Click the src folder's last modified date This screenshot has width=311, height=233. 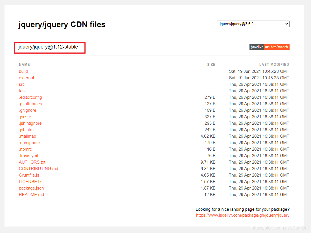pos(259,84)
